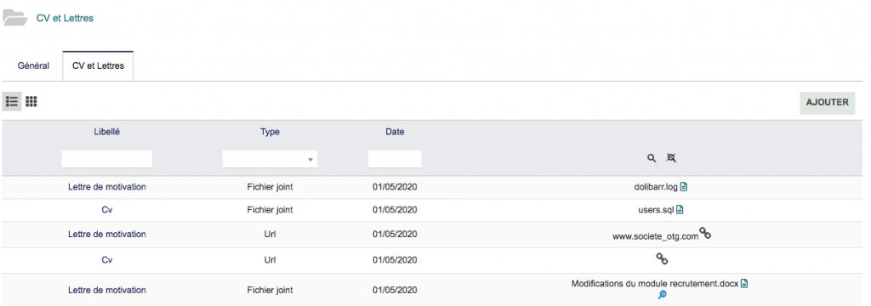Click the clear search filters icon

(x=671, y=158)
